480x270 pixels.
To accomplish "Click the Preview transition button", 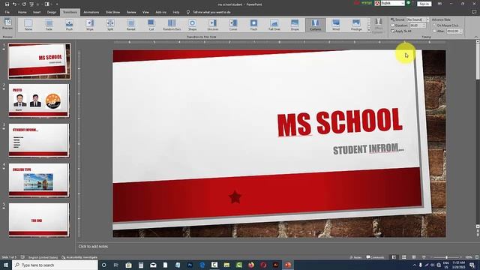I will coord(7,24).
